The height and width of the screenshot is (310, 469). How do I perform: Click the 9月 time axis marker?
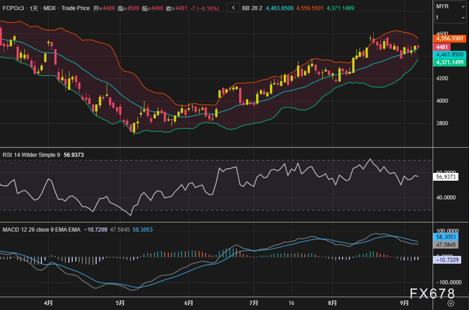[404, 303]
